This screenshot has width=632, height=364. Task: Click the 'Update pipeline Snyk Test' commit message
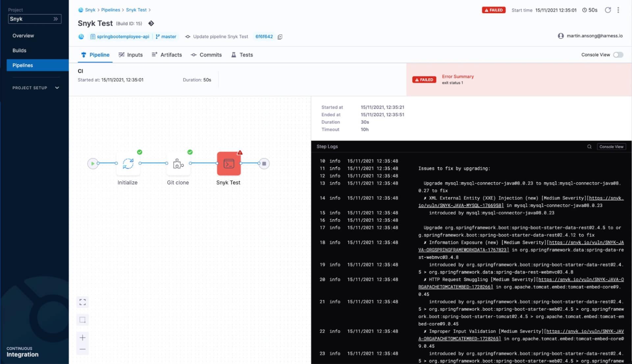coord(221,37)
